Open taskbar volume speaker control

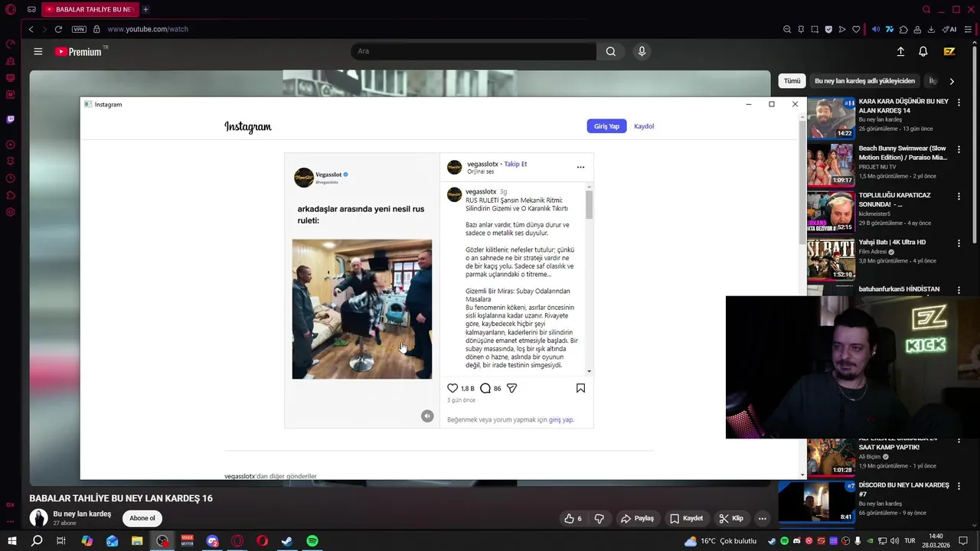point(895,541)
